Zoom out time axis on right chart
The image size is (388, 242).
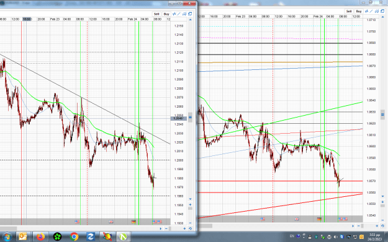tap(359, 226)
